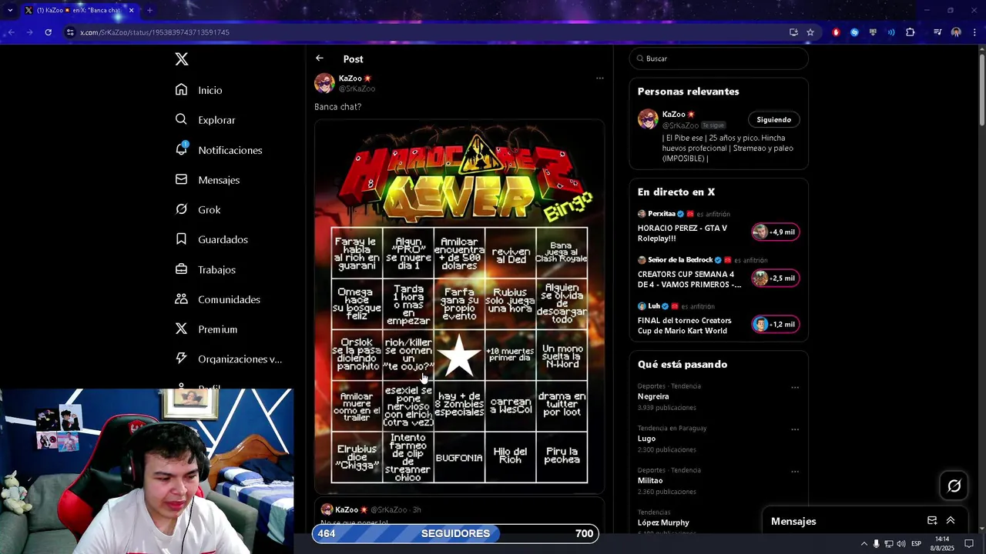Image resolution: width=986 pixels, height=554 pixels.
Task: Click the 'Banca chat?' post text
Action: coord(337,107)
